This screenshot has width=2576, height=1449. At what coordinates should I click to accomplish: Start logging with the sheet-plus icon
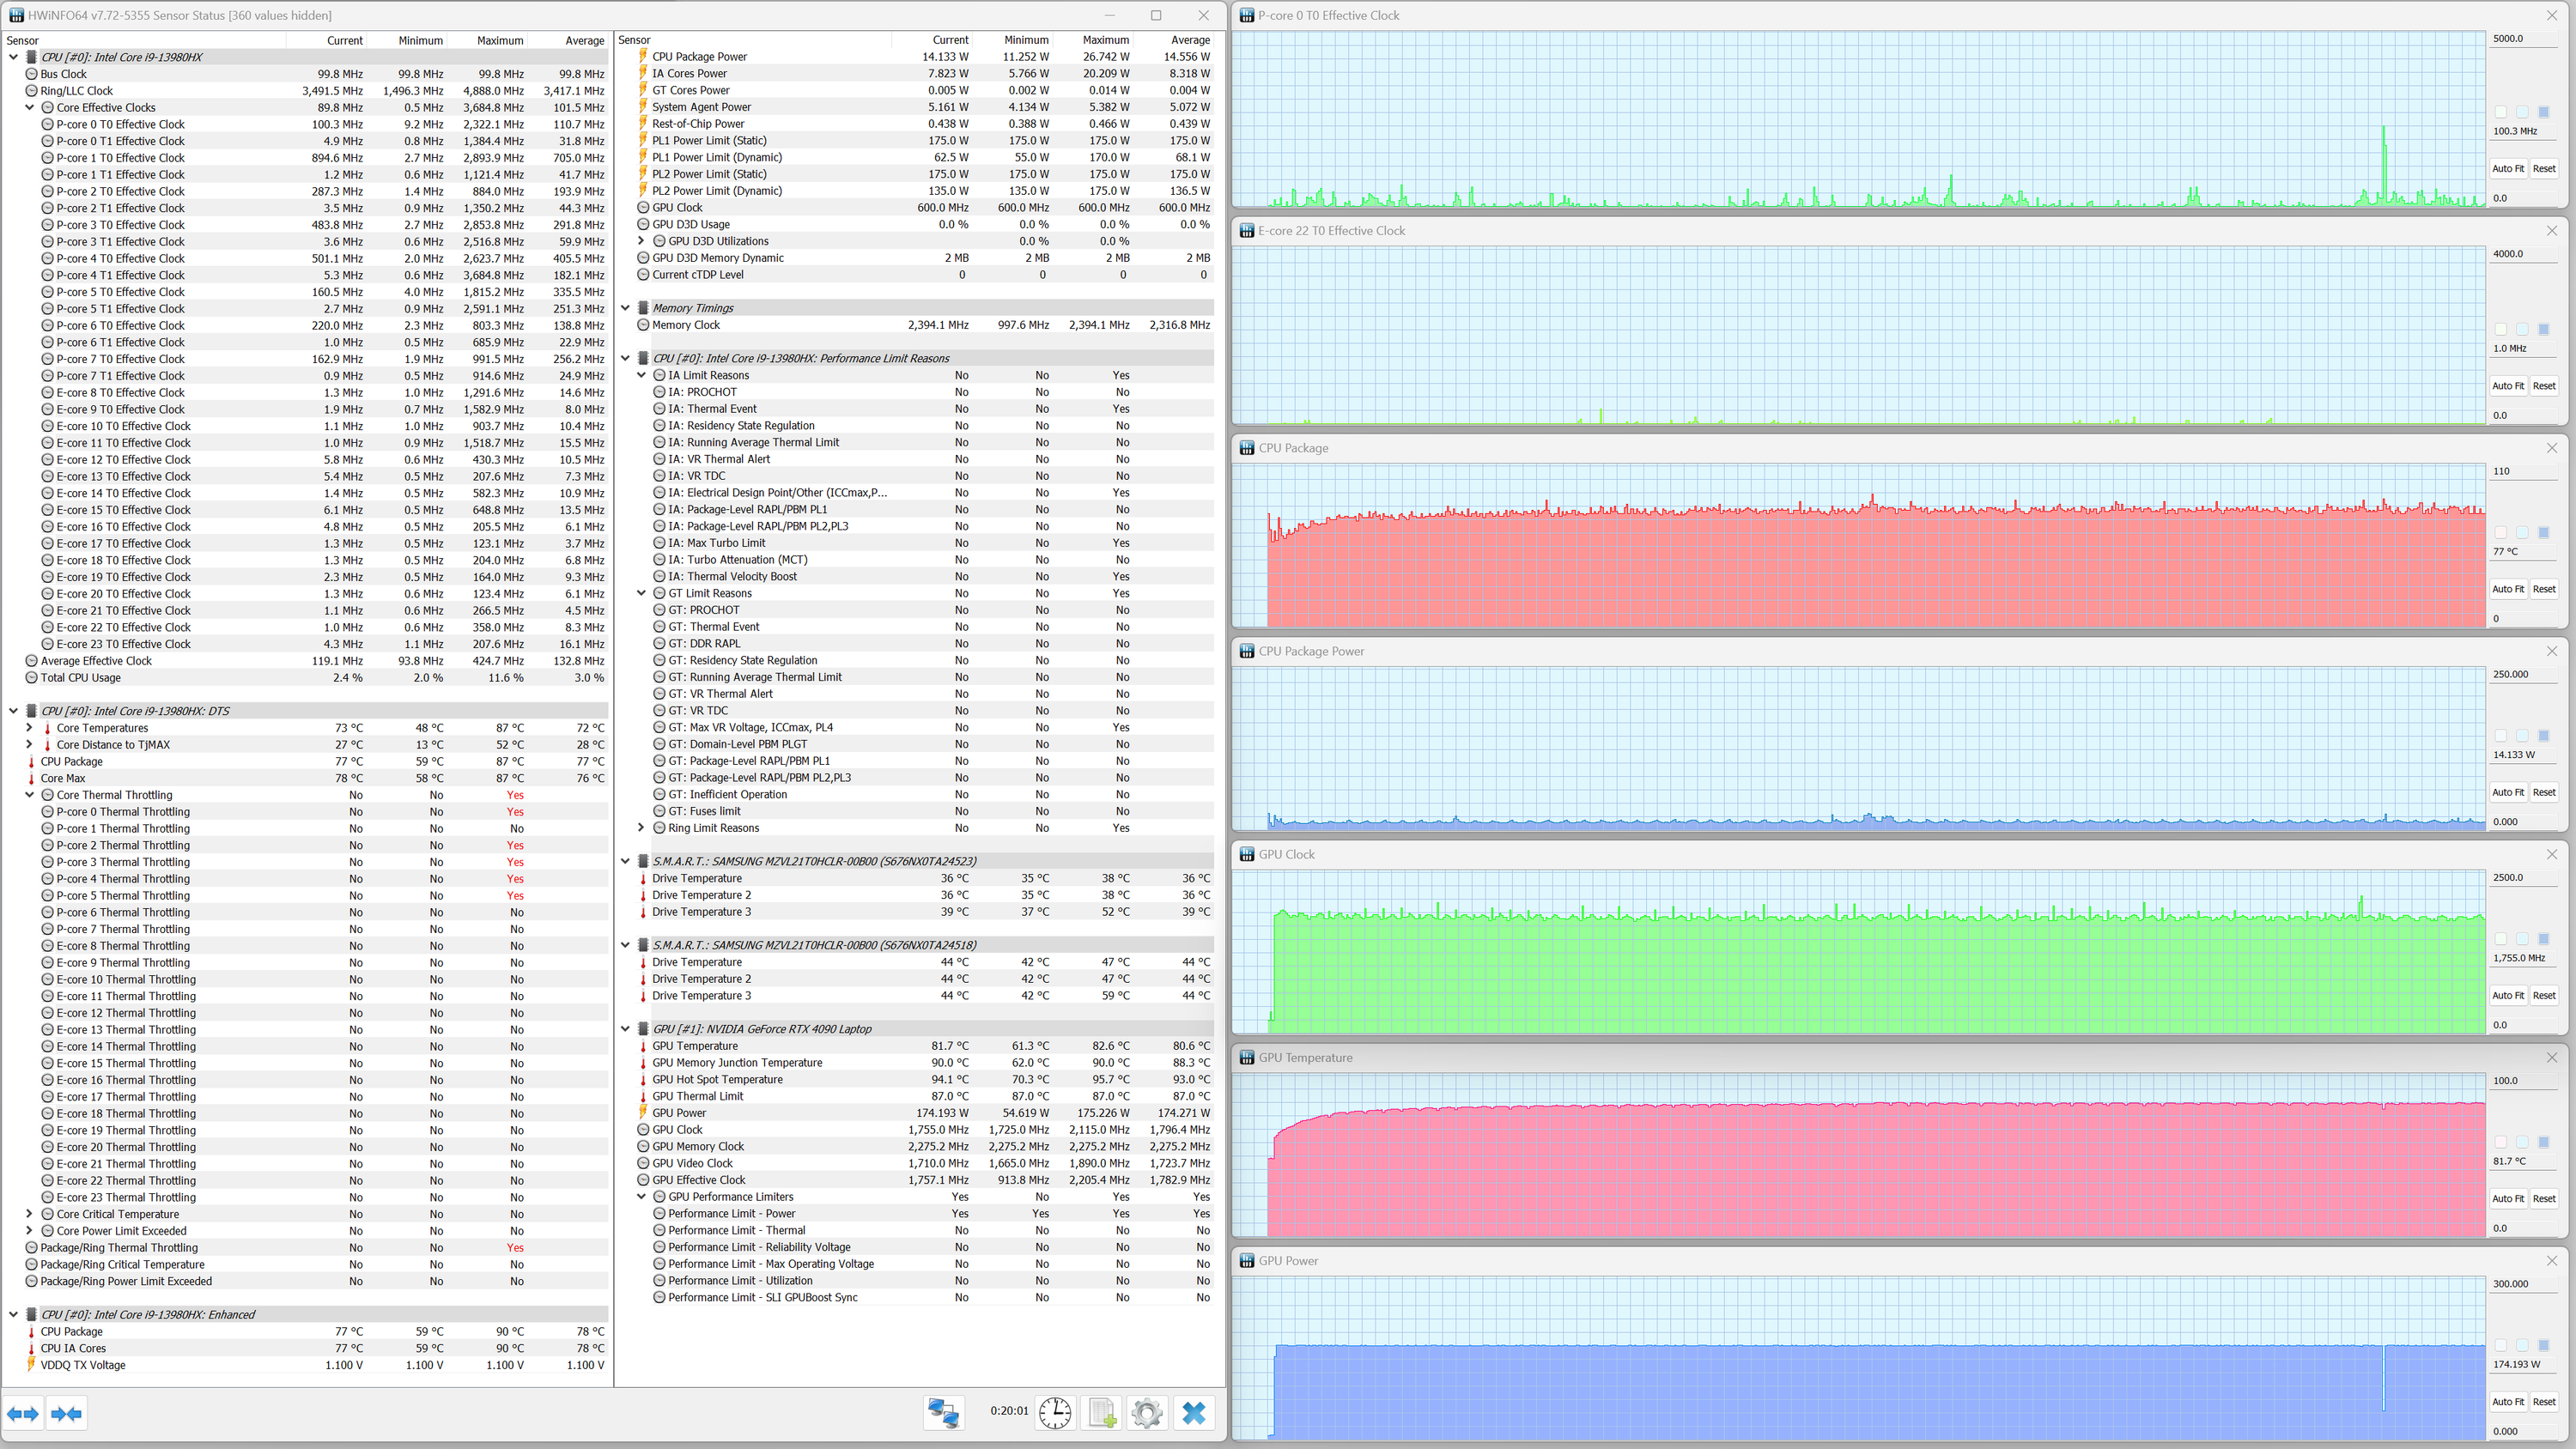[1102, 1412]
